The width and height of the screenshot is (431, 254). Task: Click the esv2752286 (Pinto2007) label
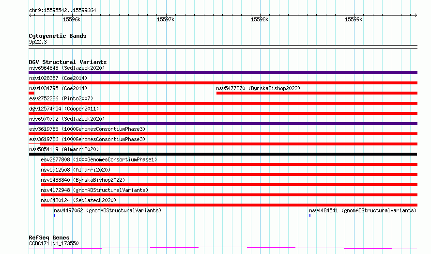tap(61, 98)
